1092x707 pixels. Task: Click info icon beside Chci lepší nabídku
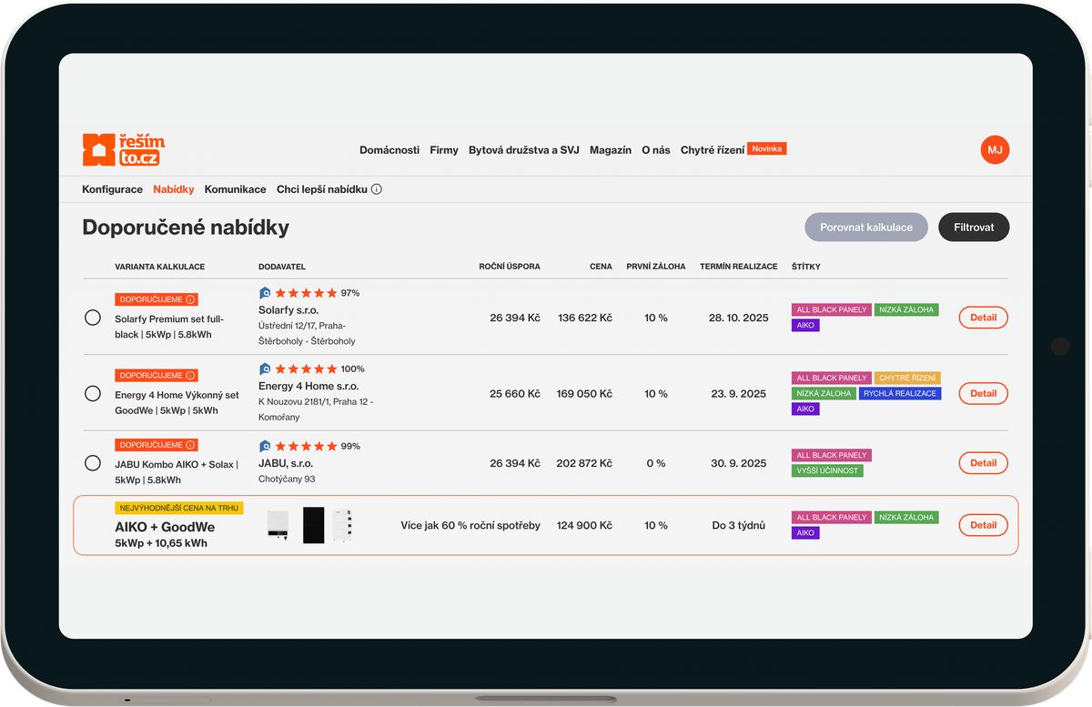point(377,189)
